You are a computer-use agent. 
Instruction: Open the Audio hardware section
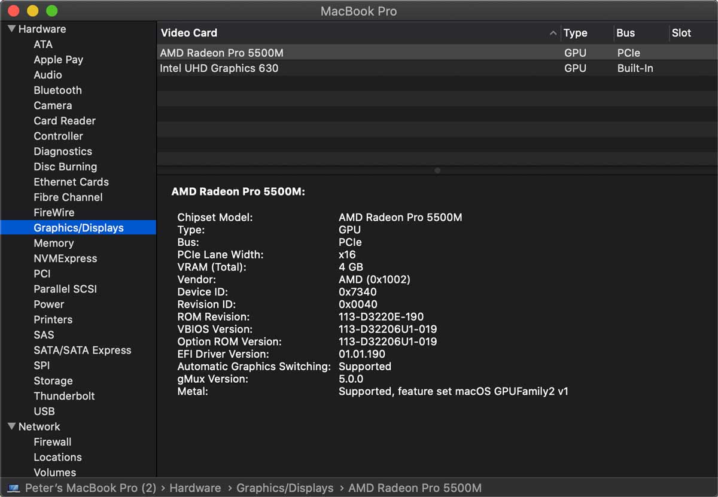[48, 75]
